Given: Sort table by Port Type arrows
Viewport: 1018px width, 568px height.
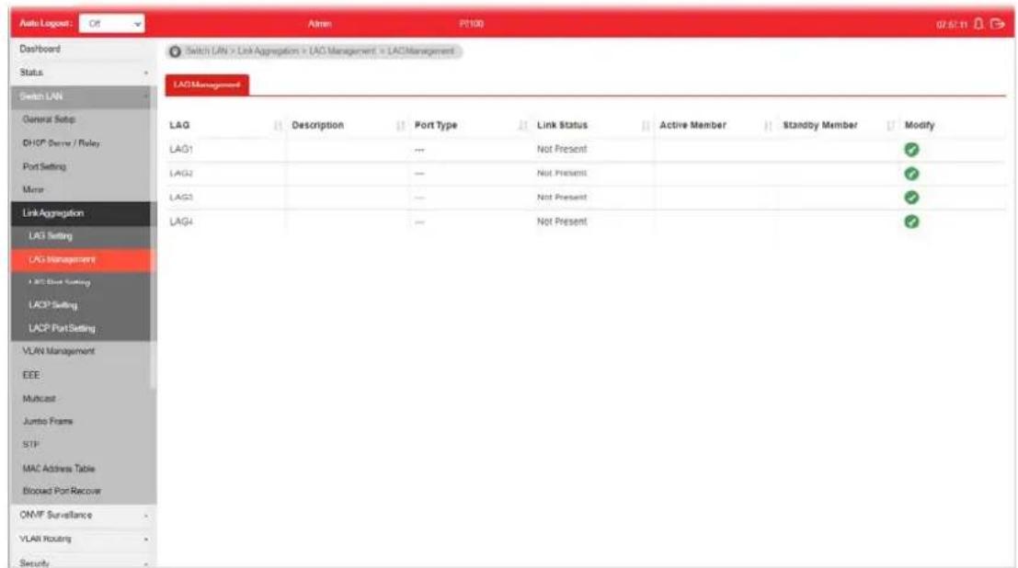Looking at the screenshot, I should pos(522,125).
